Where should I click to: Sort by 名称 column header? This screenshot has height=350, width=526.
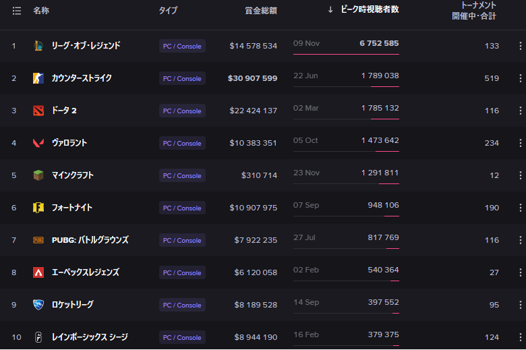click(x=41, y=11)
